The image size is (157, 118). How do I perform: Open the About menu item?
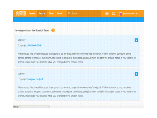tap(59, 13)
